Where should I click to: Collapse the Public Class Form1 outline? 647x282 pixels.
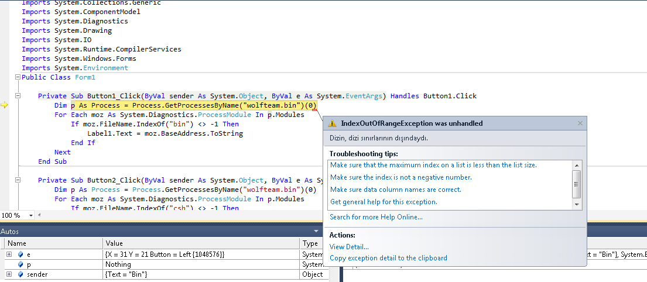[x=18, y=77]
